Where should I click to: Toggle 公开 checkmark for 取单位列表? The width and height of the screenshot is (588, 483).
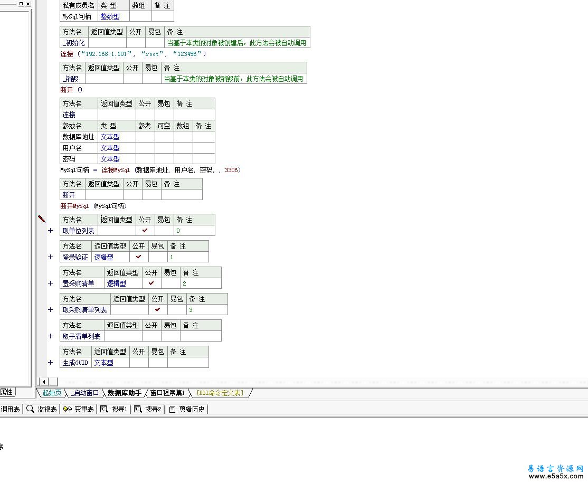pos(145,231)
